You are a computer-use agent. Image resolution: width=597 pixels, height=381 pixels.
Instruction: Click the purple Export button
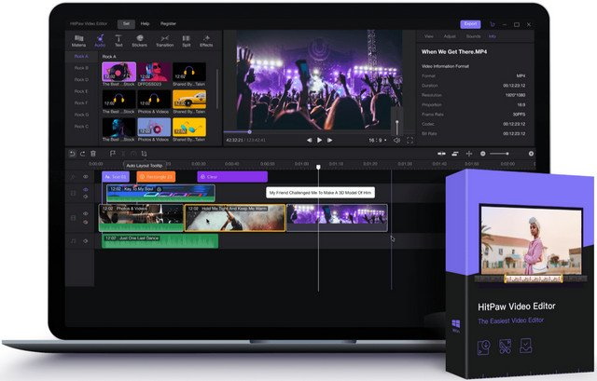coord(472,24)
